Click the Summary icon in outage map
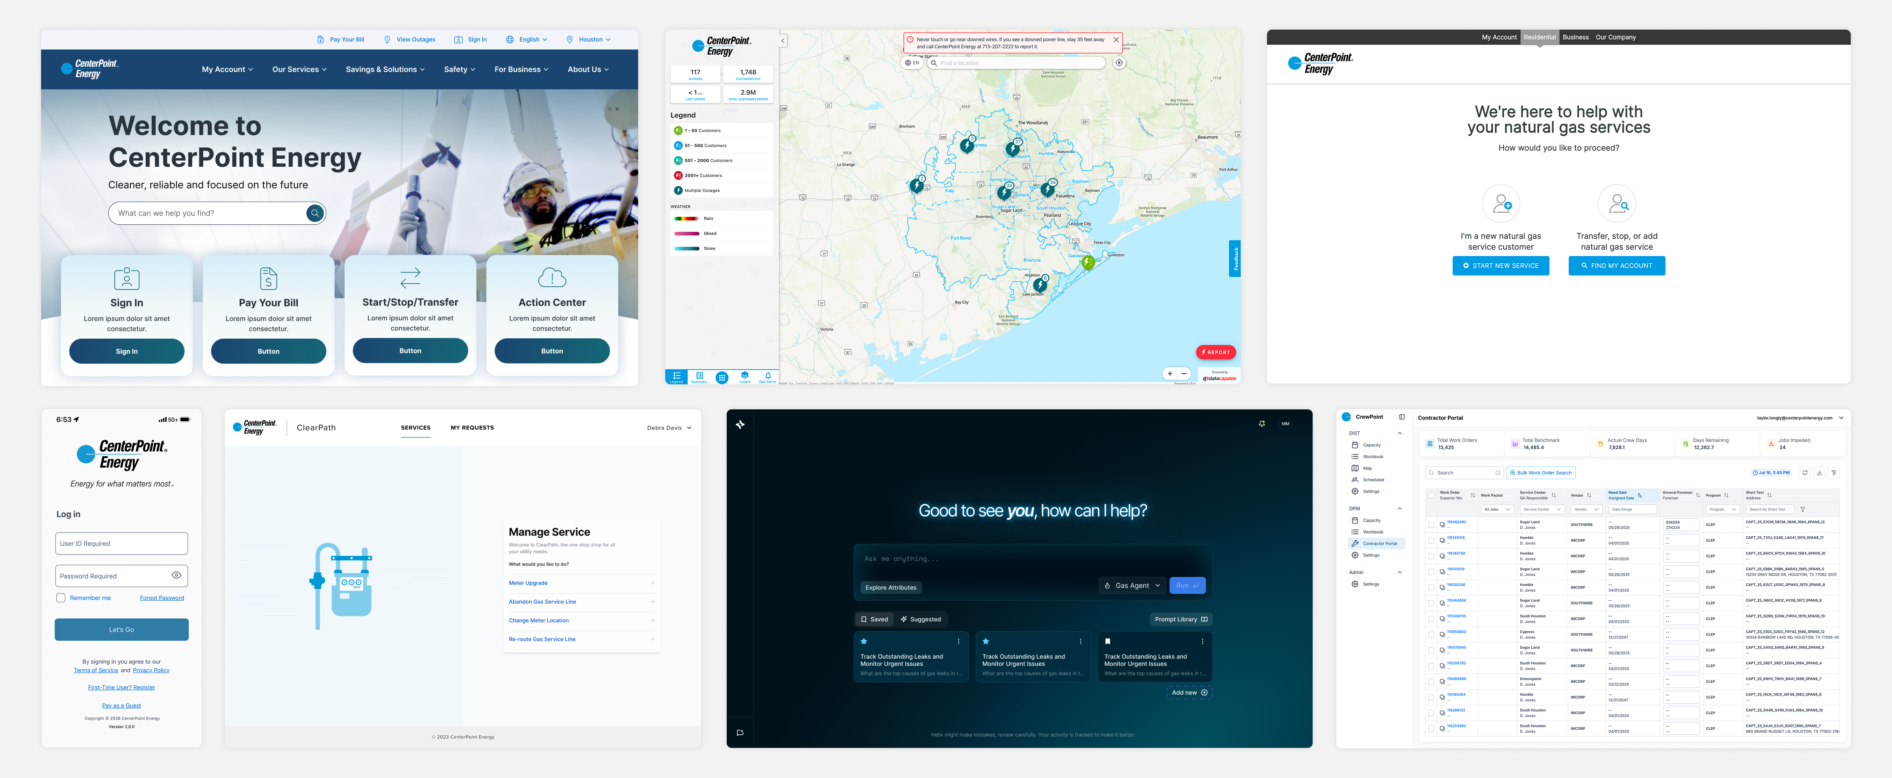1892x778 pixels. click(699, 377)
